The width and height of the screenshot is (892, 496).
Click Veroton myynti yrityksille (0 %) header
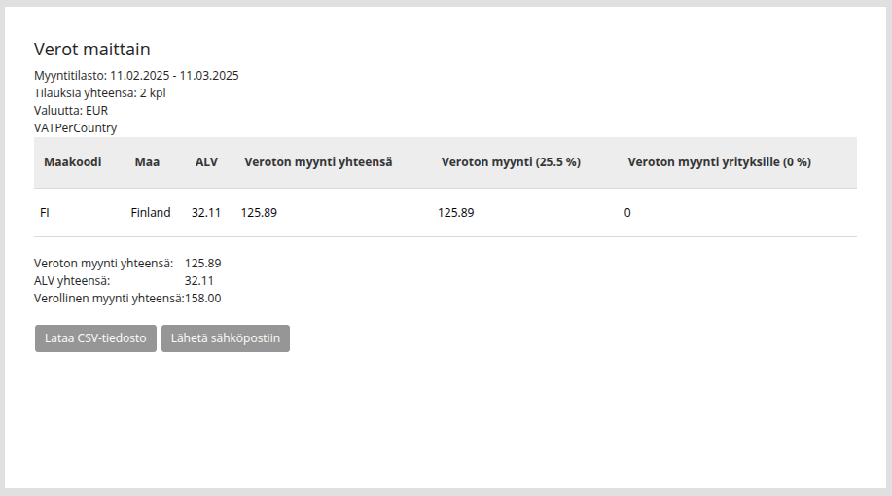click(719, 162)
